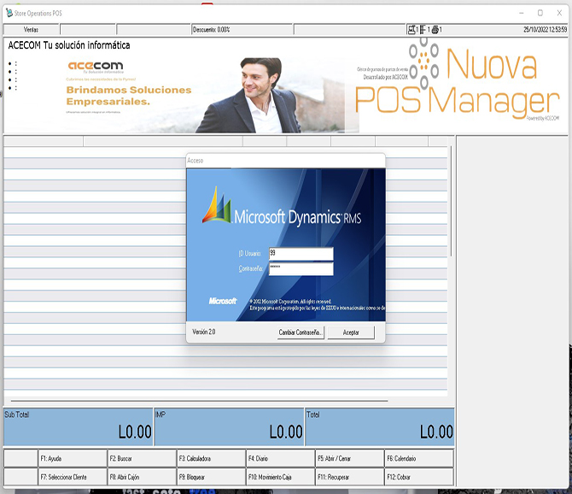Click the Versión 2.0 label

click(203, 332)
